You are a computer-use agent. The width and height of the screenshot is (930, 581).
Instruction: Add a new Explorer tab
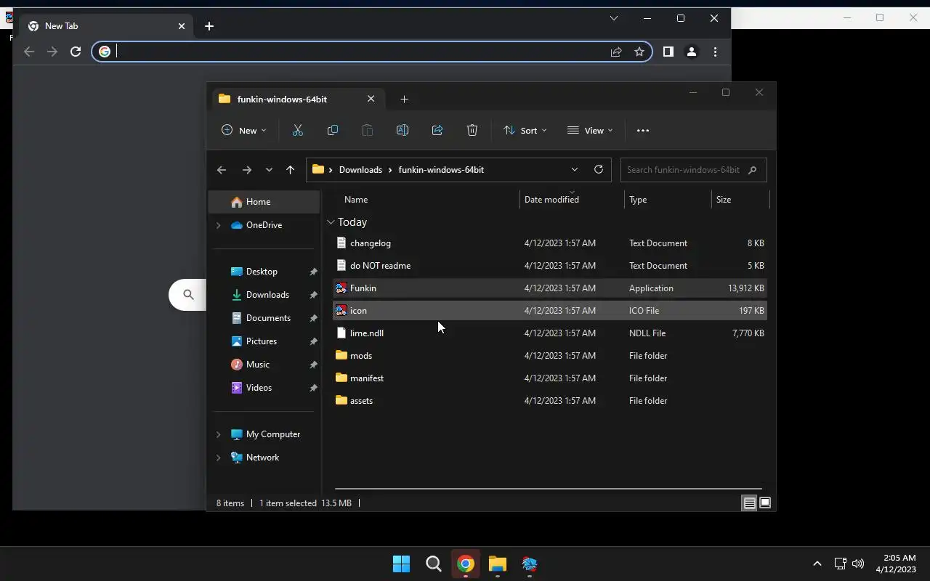(404, 99)
